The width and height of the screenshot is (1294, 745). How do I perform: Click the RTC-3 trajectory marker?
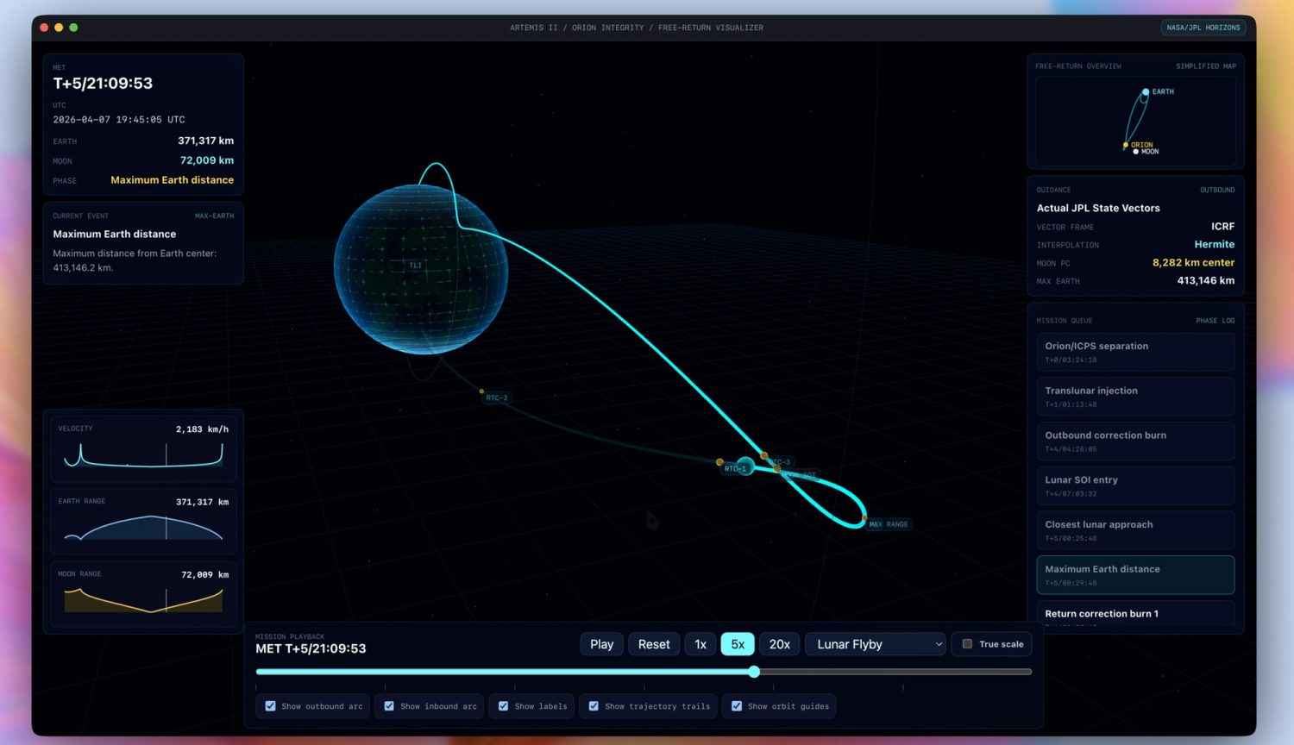coord(781,462)
